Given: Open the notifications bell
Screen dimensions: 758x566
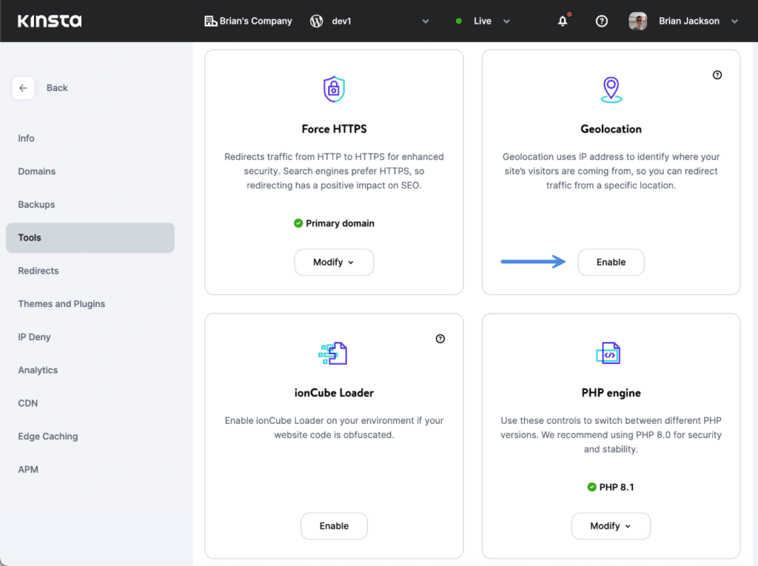Looking at the screenshot, I should 563,21.
